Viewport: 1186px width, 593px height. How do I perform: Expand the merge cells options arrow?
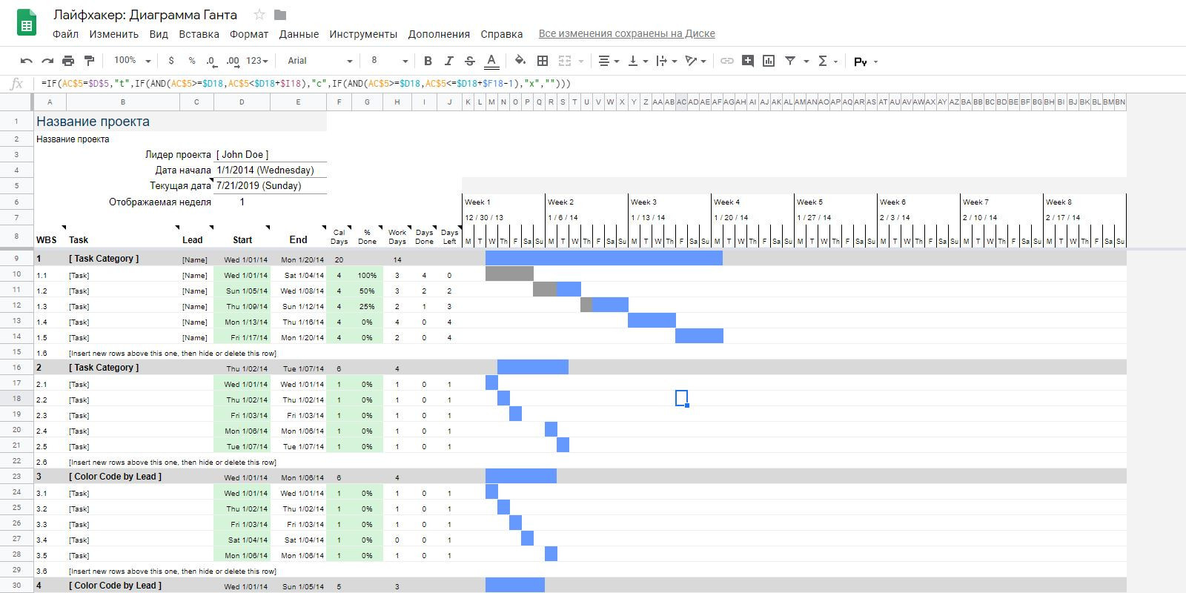click(x=581, y=62)
